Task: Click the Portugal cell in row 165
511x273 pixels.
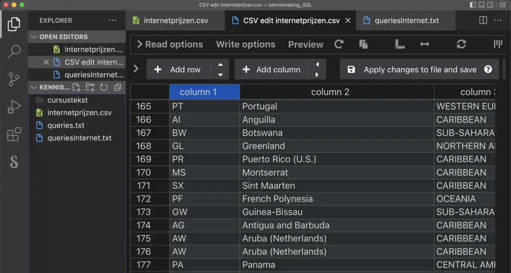Action: [x=337, y=106]
